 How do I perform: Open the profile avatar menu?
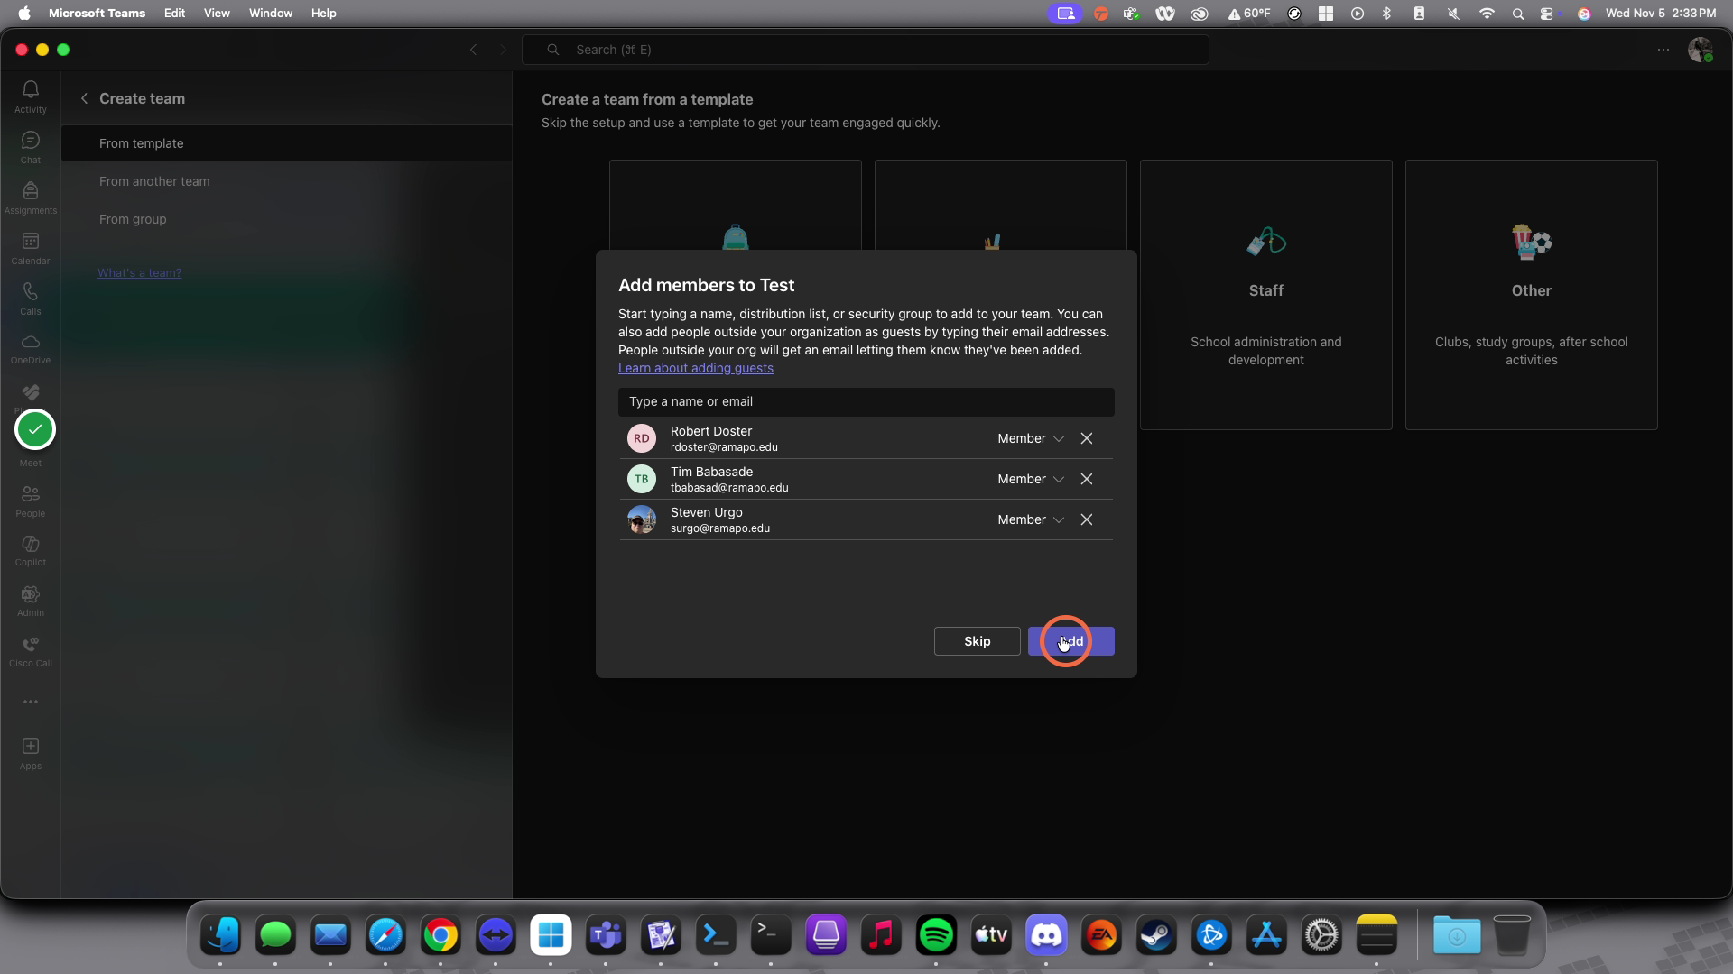pyautogui.click(x=1701, y=50)
